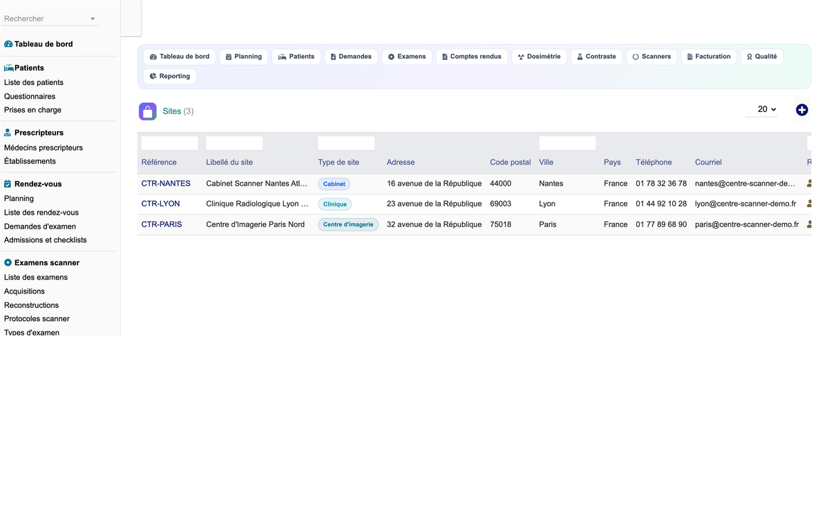Open the Demandes top tab

point(351,57)
